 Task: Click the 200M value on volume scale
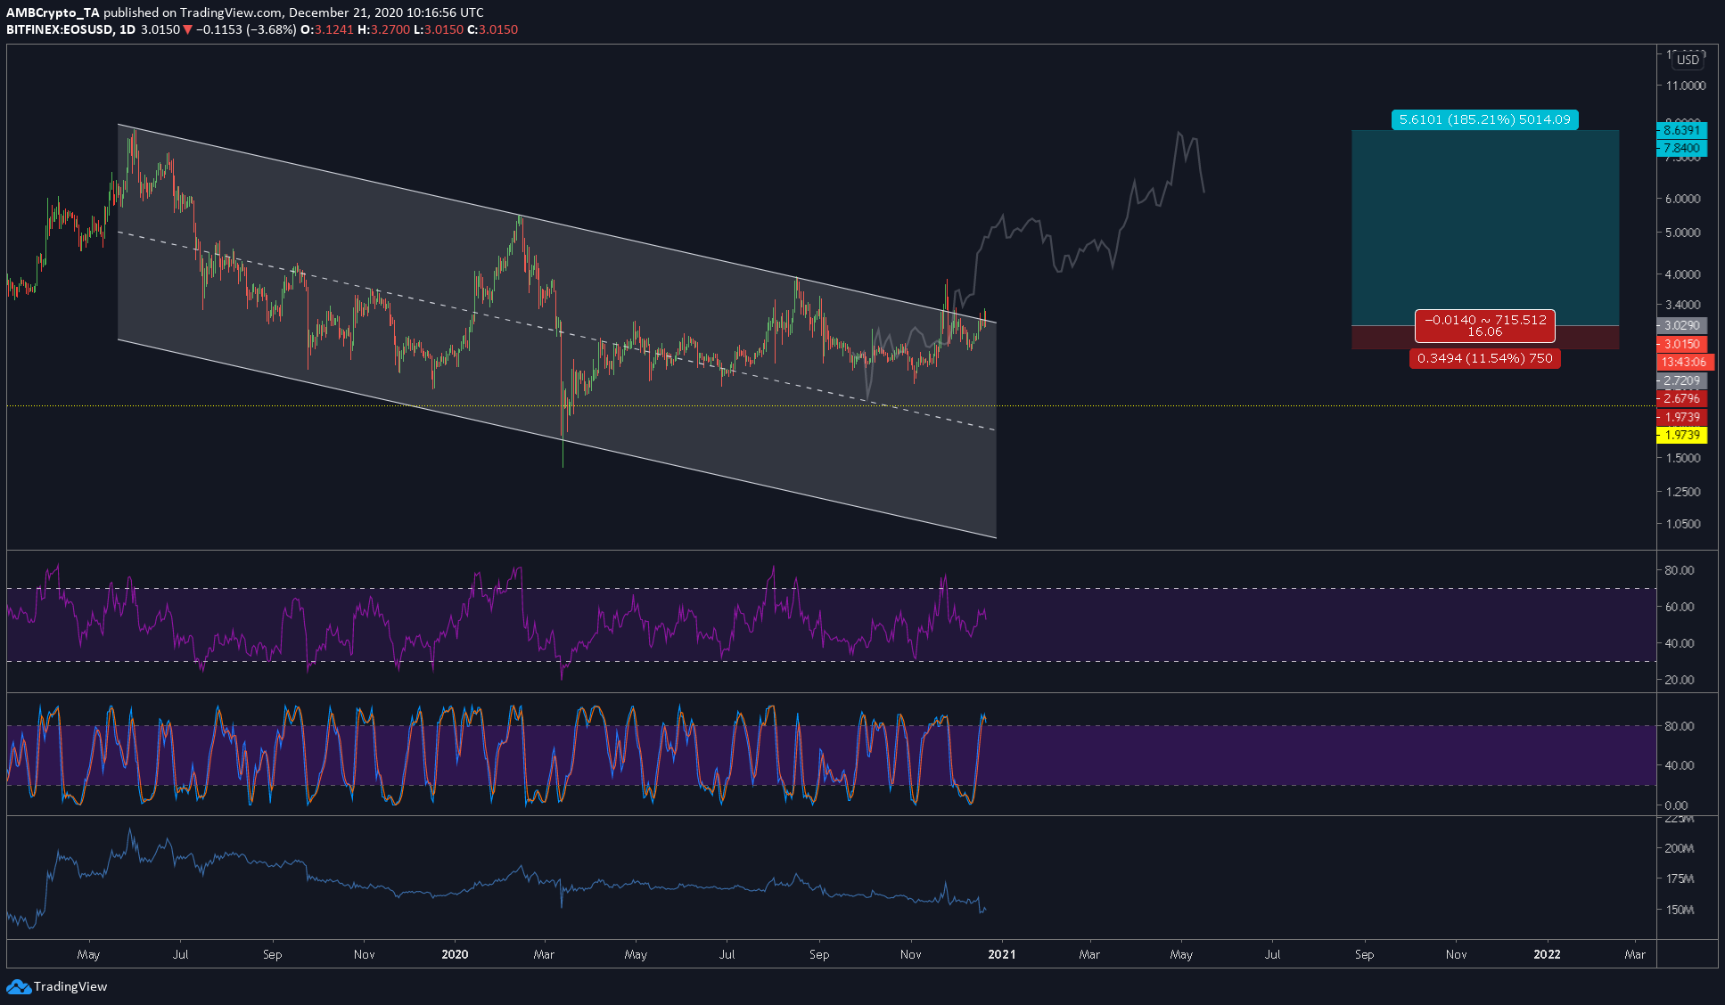[x=1680, y=848]
